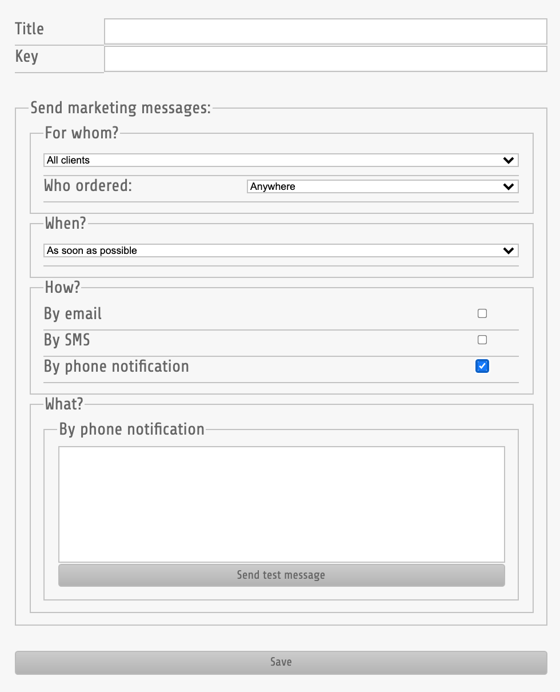The image size is (560, 692).
Task: Click the Title input field
Action: (x=326, y=31)
